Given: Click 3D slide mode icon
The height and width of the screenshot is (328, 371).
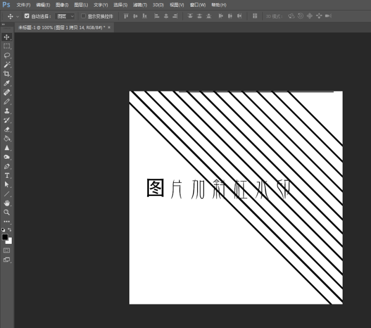Looking at the screenshot, I should [319, 16].
